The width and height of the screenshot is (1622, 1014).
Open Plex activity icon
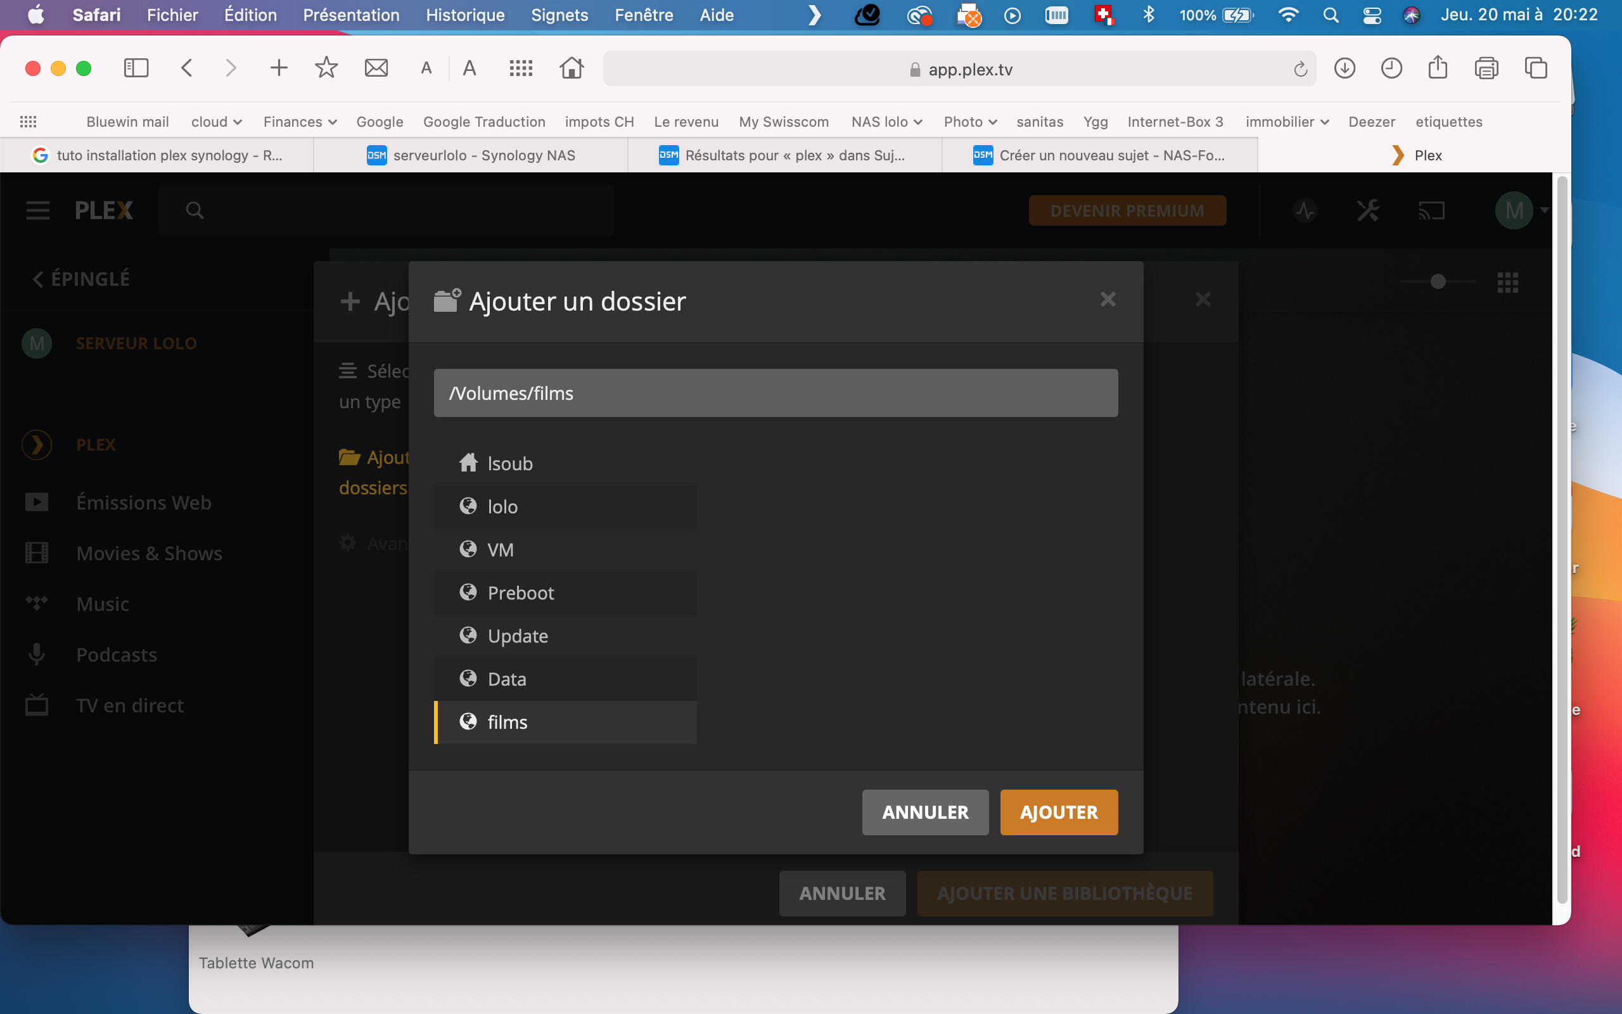[1305, 210]
